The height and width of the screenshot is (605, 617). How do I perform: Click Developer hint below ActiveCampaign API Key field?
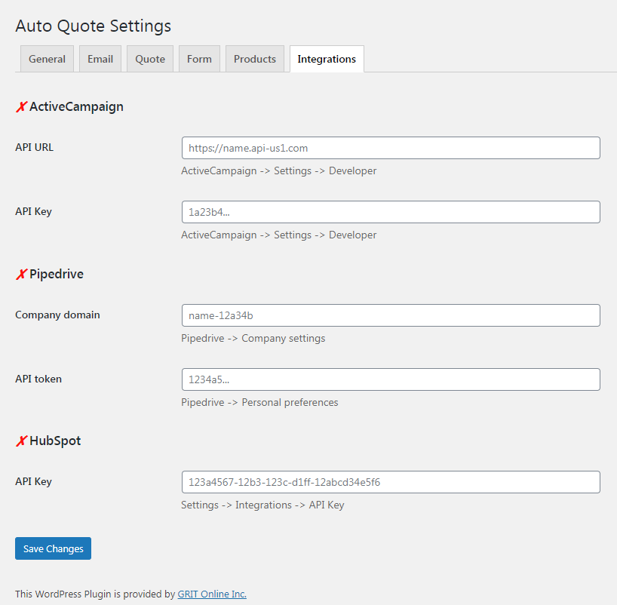[x=278, y=235]
